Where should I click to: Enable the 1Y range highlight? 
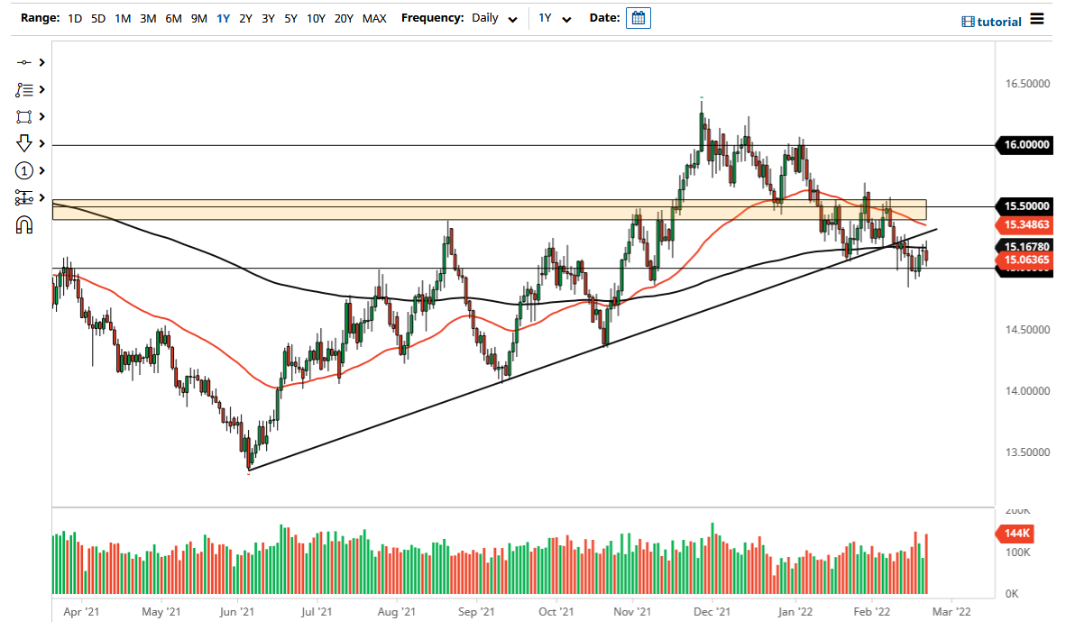click(223, 17)
